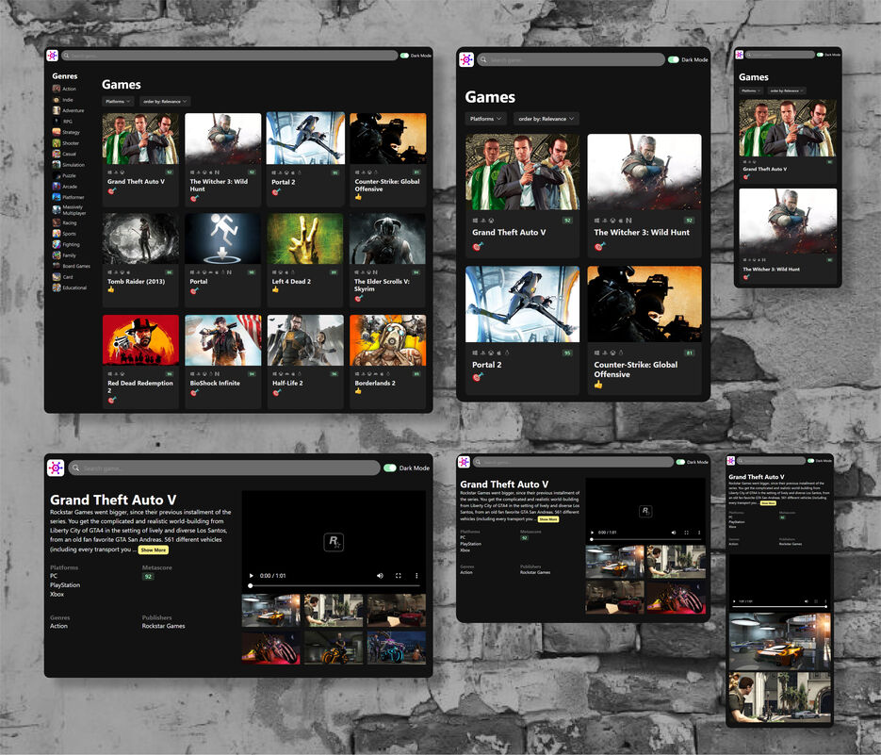The width and height of the screenshot is (881, 755).
Task: Toggle Dark Mode in the narrow games window
Action: pos(821,55)
